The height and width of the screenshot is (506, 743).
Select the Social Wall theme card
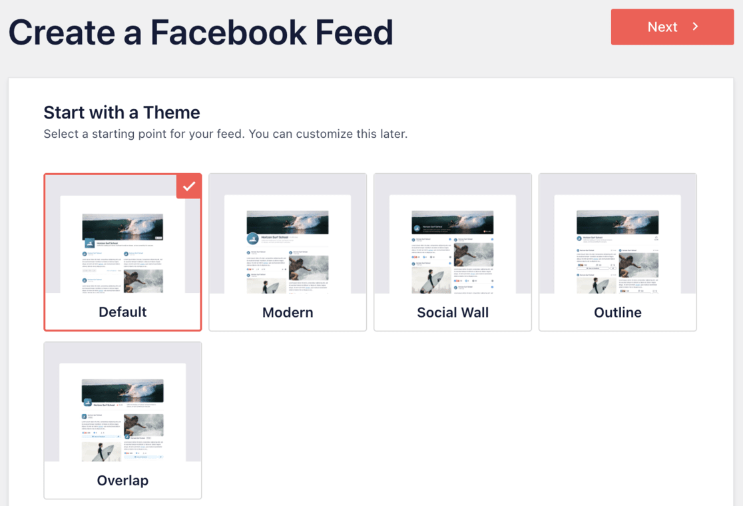point(452,253)
